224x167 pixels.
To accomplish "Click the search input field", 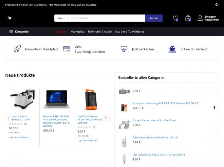I will [106, 18].
